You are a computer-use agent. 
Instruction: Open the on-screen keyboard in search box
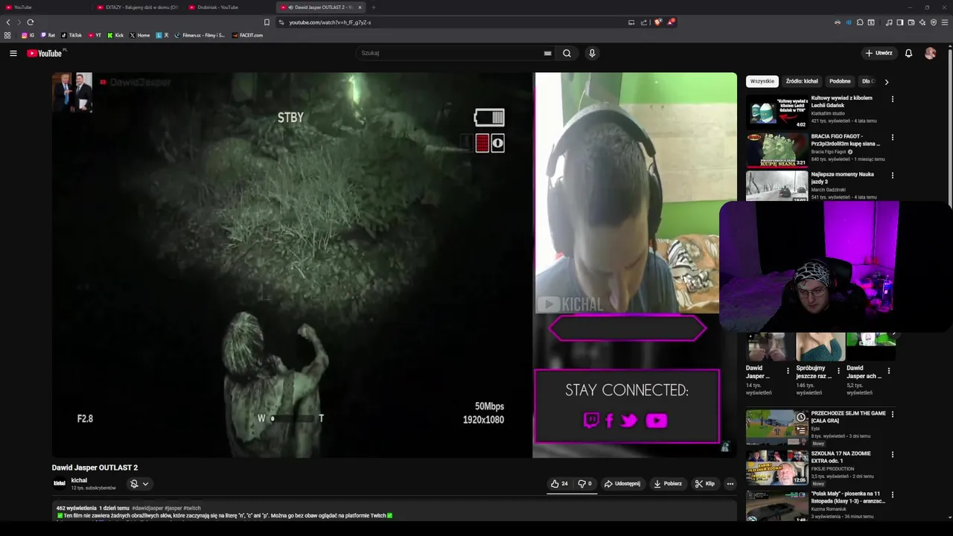[x=547, y=53]
